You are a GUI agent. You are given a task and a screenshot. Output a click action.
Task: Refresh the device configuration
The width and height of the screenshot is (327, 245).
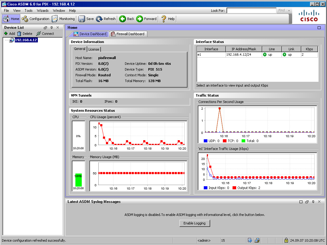[x=99, y=19]
